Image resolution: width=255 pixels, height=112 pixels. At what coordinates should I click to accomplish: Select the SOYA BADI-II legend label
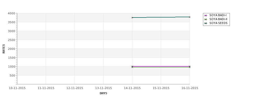pos(218,19)
